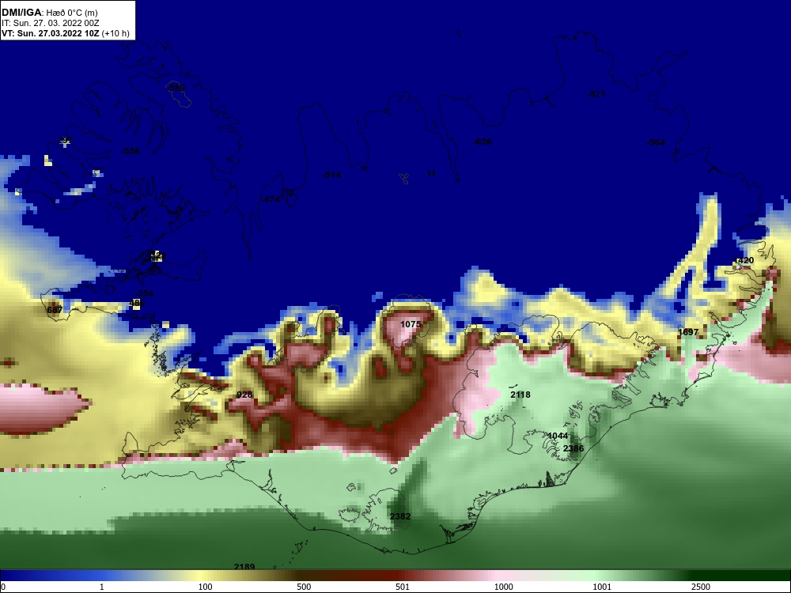791x593 pixels.
Task: Click the map value 687
Action: [55, 310]
